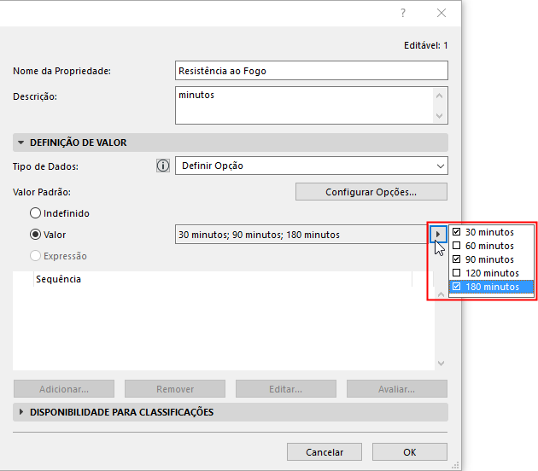Click the Editável: 1 label
This screenshot has width=538, height=471.
pyautogui.click(x=425, y=45)
